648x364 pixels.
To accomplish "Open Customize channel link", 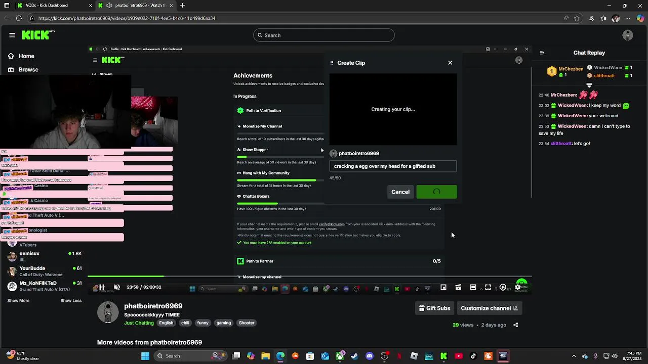I will [489, 308].
